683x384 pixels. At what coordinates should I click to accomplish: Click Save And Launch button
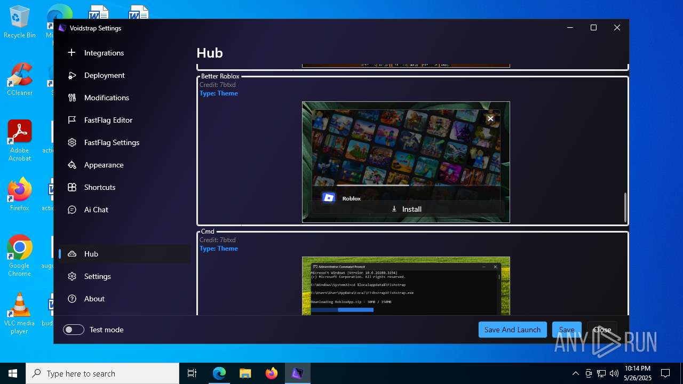click(x=513, y=330)
